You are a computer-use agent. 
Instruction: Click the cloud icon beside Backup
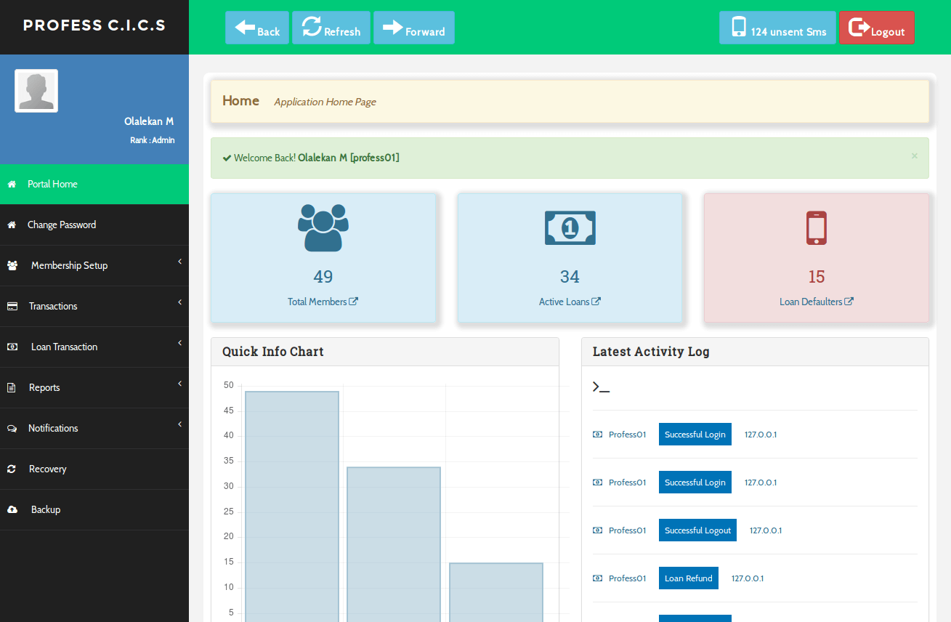point(12,509)
